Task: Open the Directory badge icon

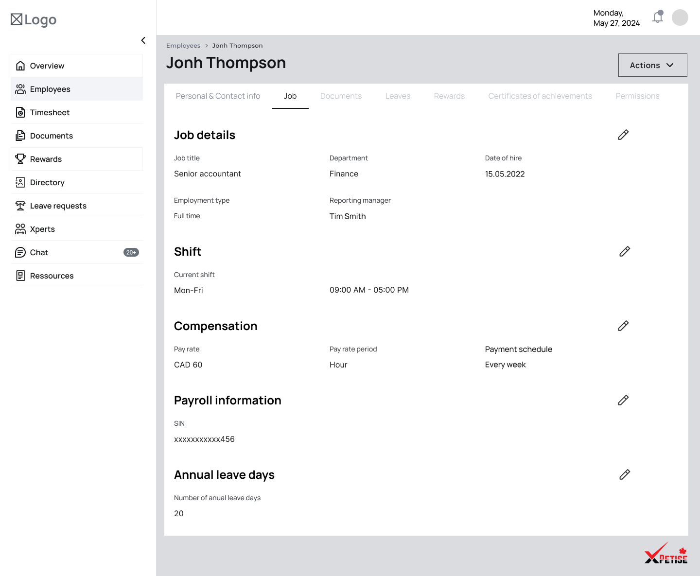Action: point(20,182)
